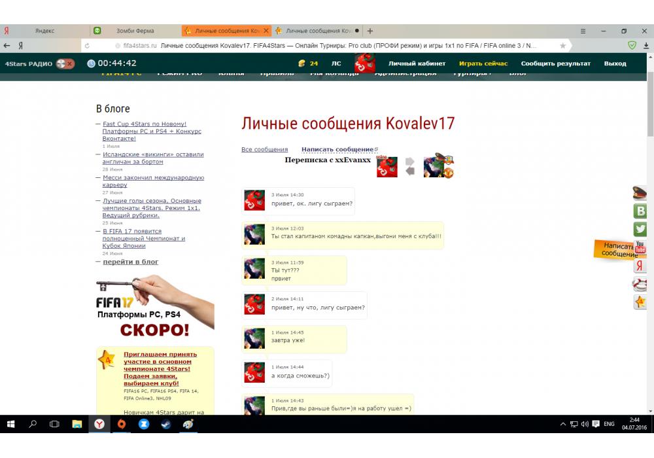Screen dimensions: 654x458
Task: Click the FIFA 17 СКОРО banner
Action: [x=154, y=308]
